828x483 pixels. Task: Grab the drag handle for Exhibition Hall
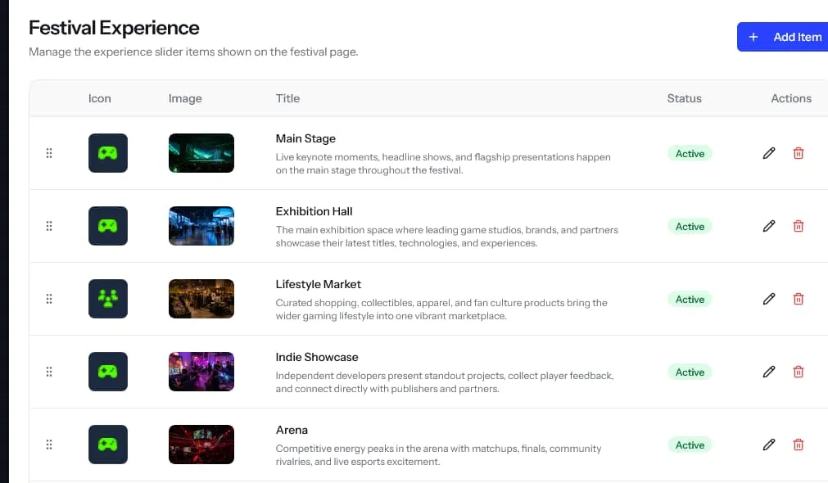pos(49,226)
